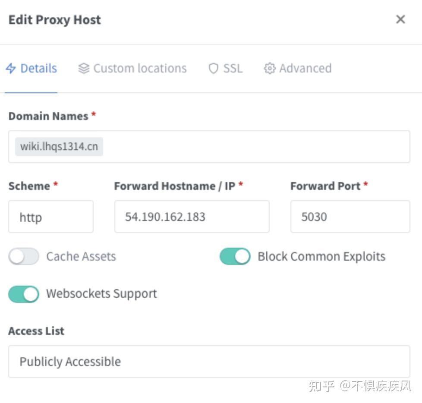The width and height of the screenshot is (422, 403).
Task: Click the Forward Hostname / IP field
Action: (x=192, y=217)
